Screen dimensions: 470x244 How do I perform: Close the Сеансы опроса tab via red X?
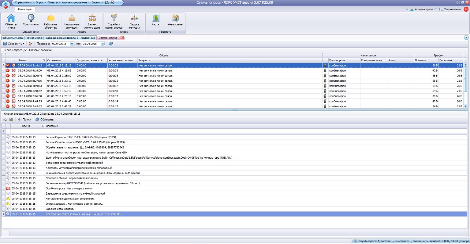click(x=121, y=38)
